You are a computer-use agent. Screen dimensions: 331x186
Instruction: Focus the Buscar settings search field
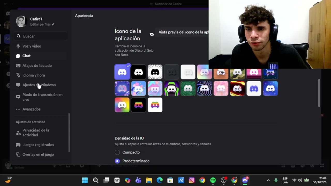(x=41, y=36)
